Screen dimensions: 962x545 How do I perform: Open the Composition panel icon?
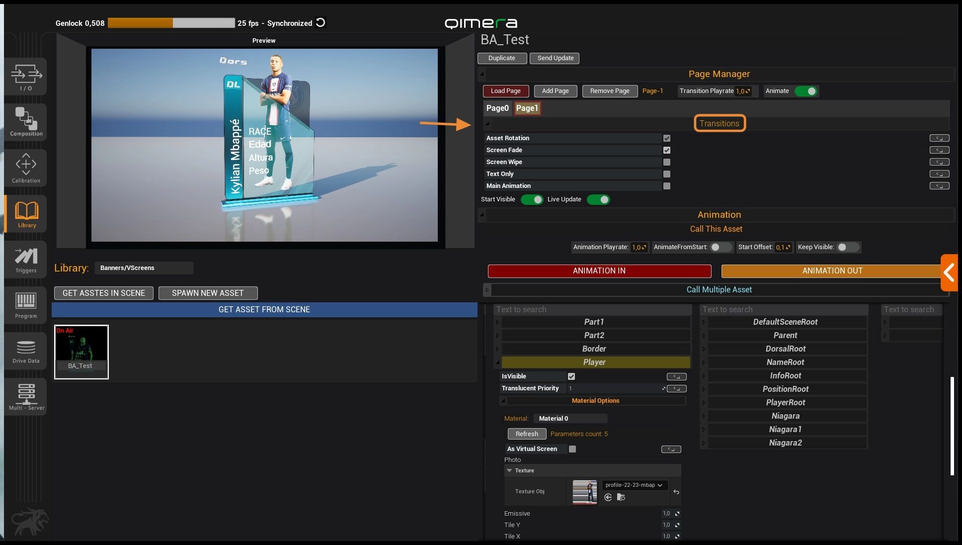point(26,122)
